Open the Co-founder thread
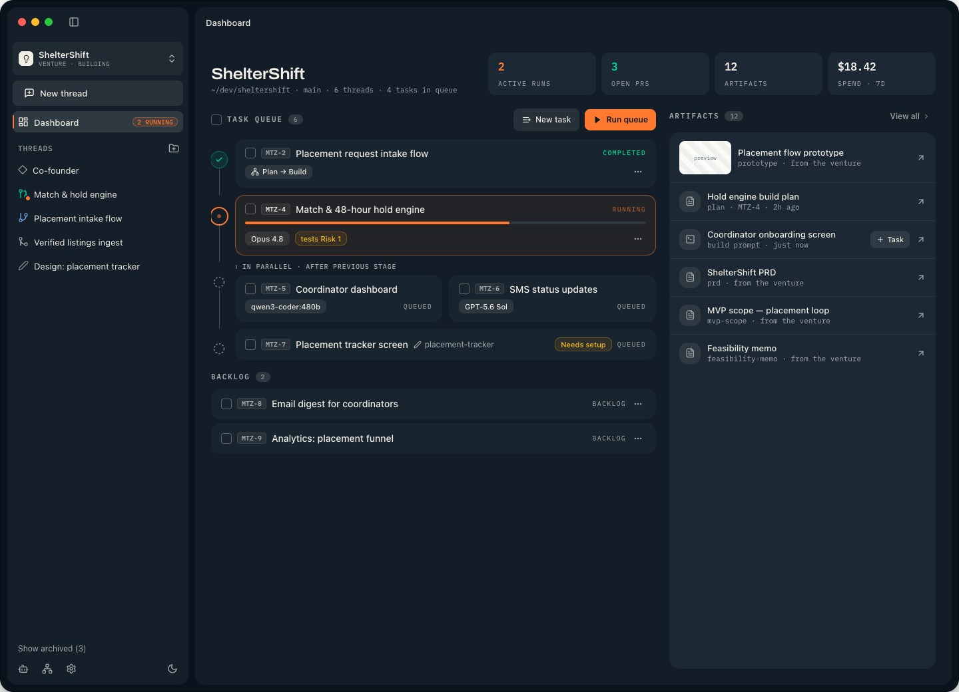The width and height of the screenshot is (959, 692). (x=98, y=170)
